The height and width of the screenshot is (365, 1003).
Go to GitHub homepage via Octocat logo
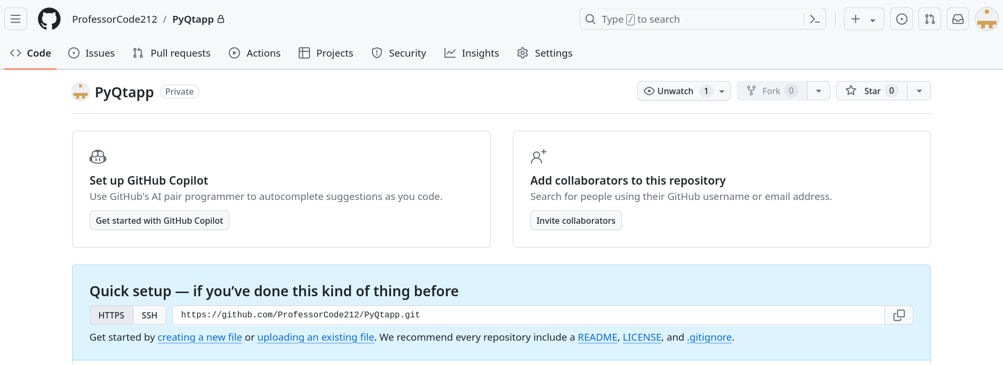pos(49,19)
